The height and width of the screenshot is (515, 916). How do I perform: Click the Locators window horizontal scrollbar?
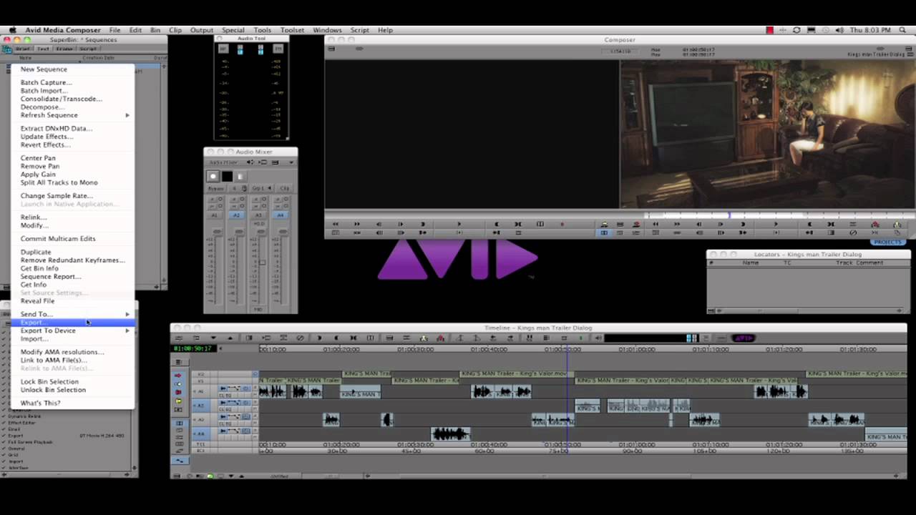click(812, 310)
